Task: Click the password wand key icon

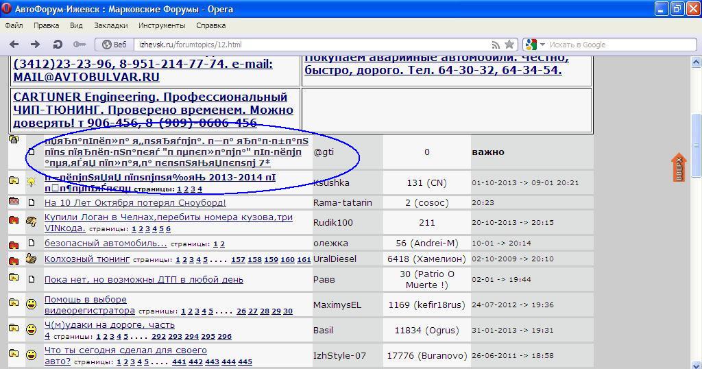Action: [80, 45]
